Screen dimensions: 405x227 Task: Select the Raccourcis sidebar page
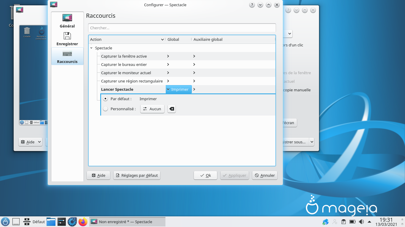(67, 56)
